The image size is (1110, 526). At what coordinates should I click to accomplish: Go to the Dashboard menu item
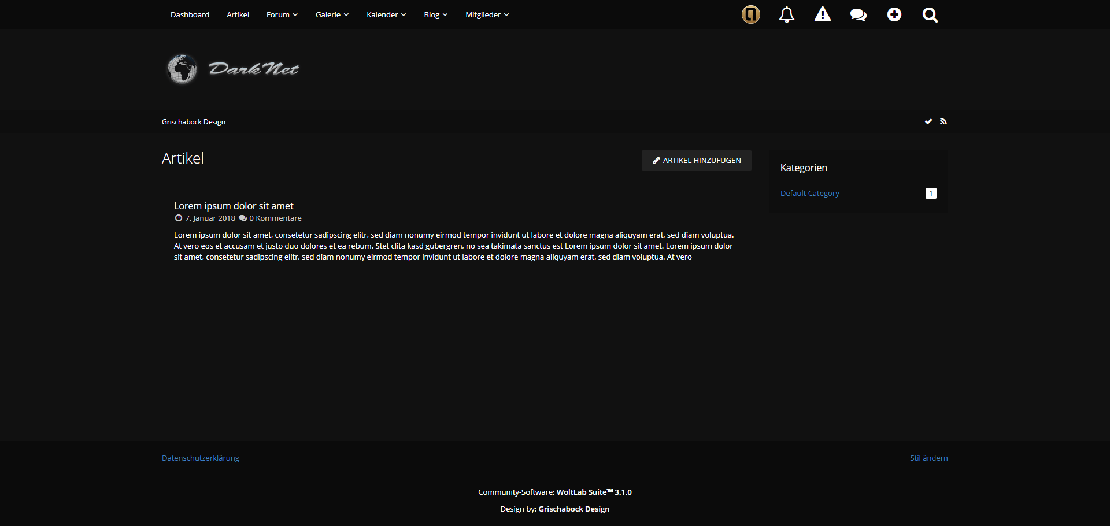click(x=190, y=14)
